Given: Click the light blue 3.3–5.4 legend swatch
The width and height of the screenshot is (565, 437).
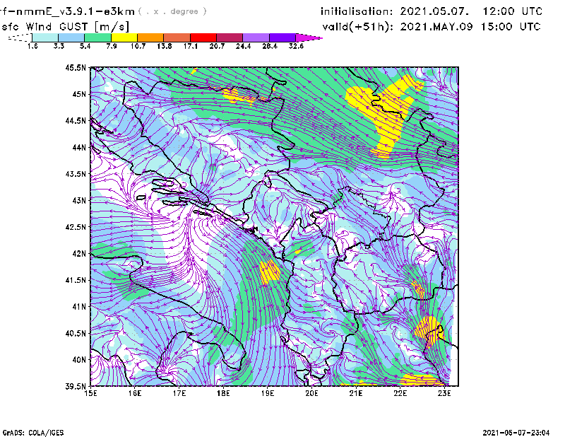Looking at the screenshot, I should click(x=71, y=37).
